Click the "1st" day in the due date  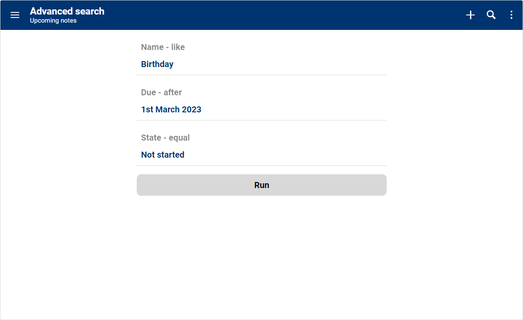(147, 109)
